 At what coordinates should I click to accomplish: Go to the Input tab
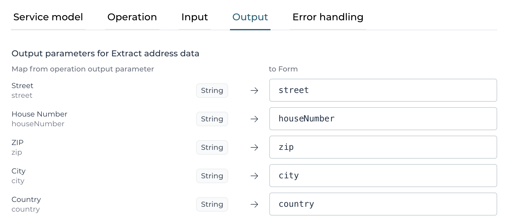coord(195,17)
